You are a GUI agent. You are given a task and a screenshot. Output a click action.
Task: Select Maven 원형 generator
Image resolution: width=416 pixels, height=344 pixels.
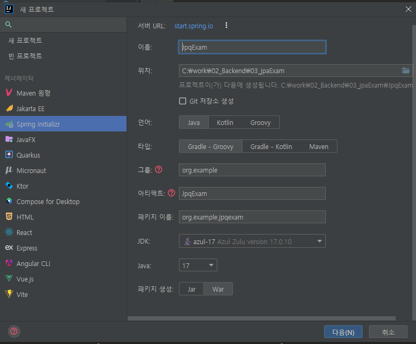point(63,93)
